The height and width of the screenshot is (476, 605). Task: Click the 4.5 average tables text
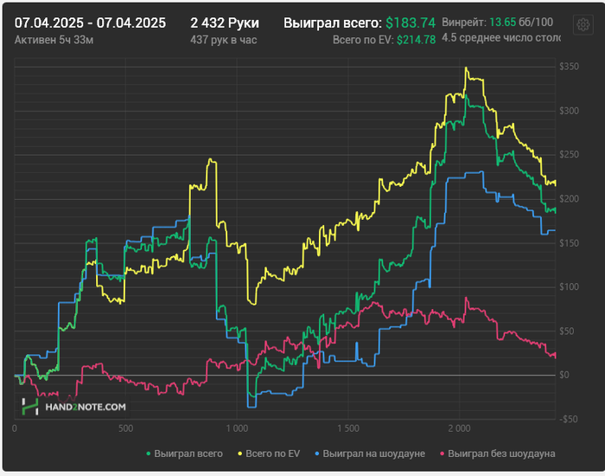coord(500,38)
